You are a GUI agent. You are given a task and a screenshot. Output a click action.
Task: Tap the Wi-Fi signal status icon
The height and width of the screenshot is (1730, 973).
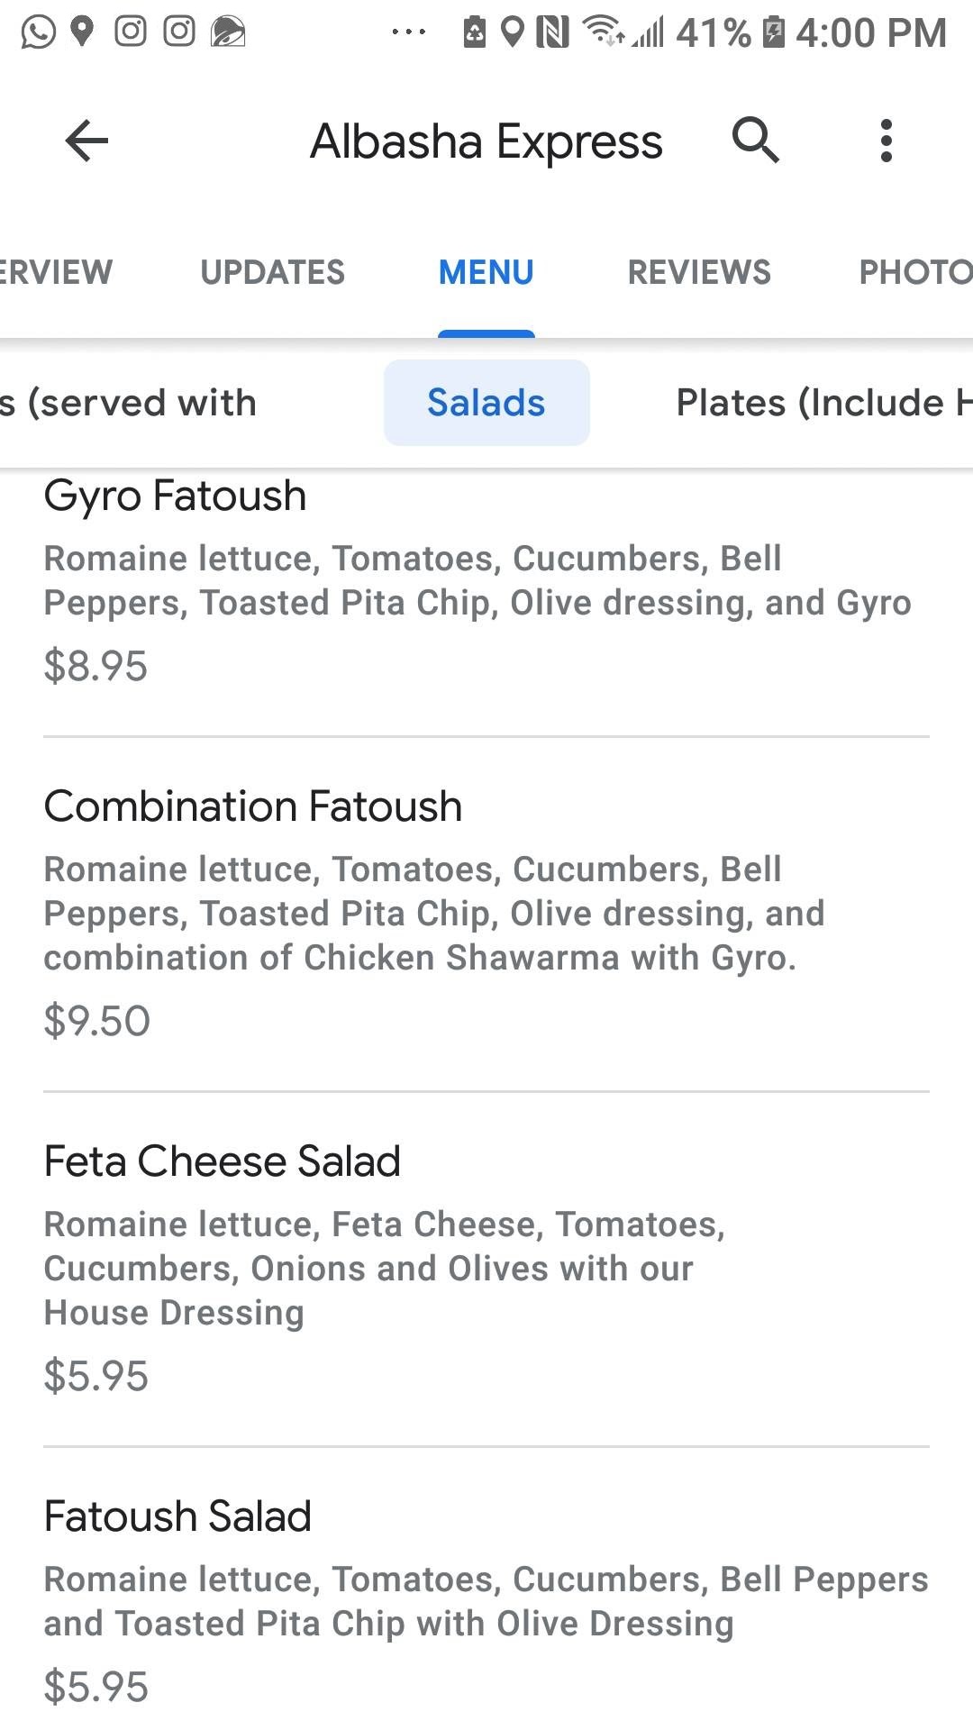coord(602,32)
